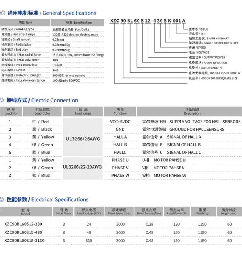The image size is (242, 253).
Task: Click model XZC90BL60S15-3130
Action: pyautogui.click(x=24, y=241)
